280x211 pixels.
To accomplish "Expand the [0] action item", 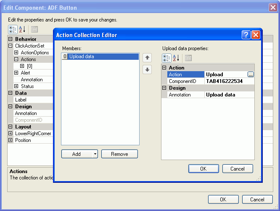I will point(22,66).
